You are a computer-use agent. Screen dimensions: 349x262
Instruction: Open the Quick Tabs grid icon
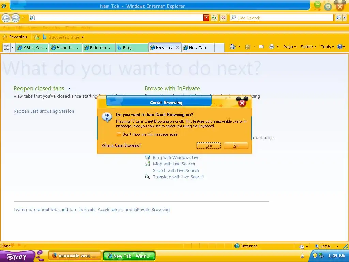click(x=6, y=47)
